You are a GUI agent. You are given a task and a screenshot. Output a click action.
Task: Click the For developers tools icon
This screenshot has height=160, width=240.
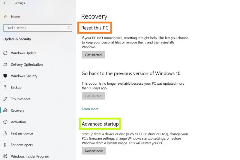pos(5,145)
